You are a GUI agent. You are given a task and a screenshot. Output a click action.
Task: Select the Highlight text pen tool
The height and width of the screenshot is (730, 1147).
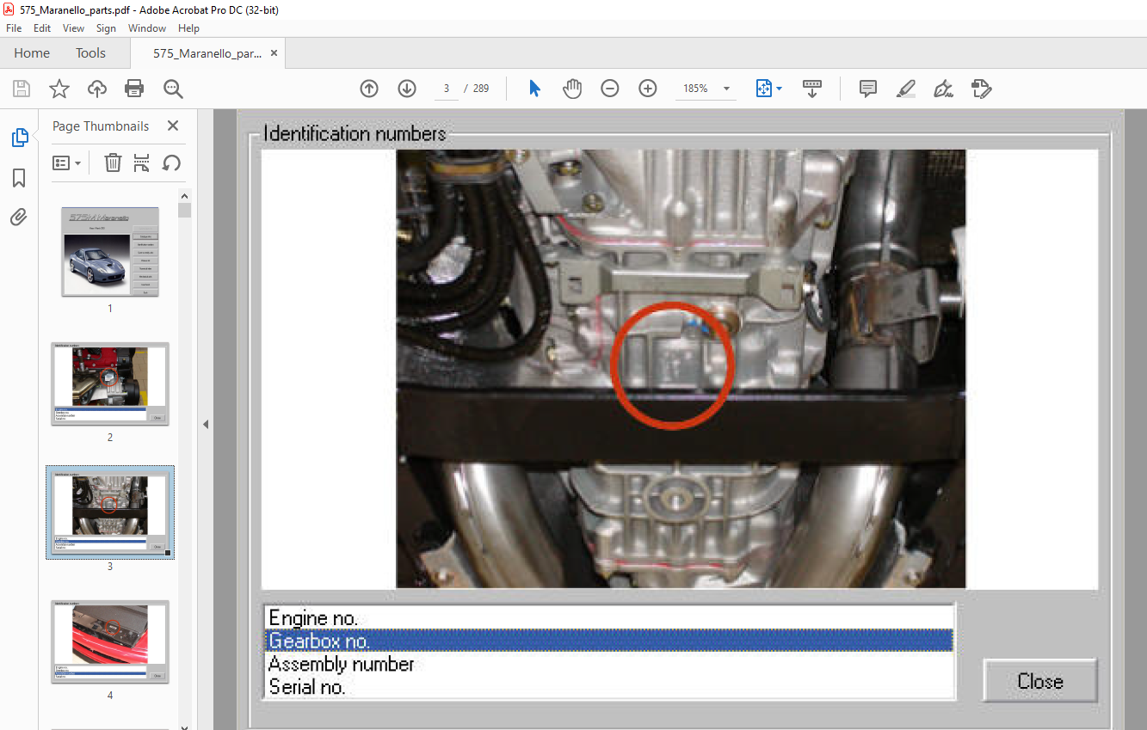click(x=905, y=89)
